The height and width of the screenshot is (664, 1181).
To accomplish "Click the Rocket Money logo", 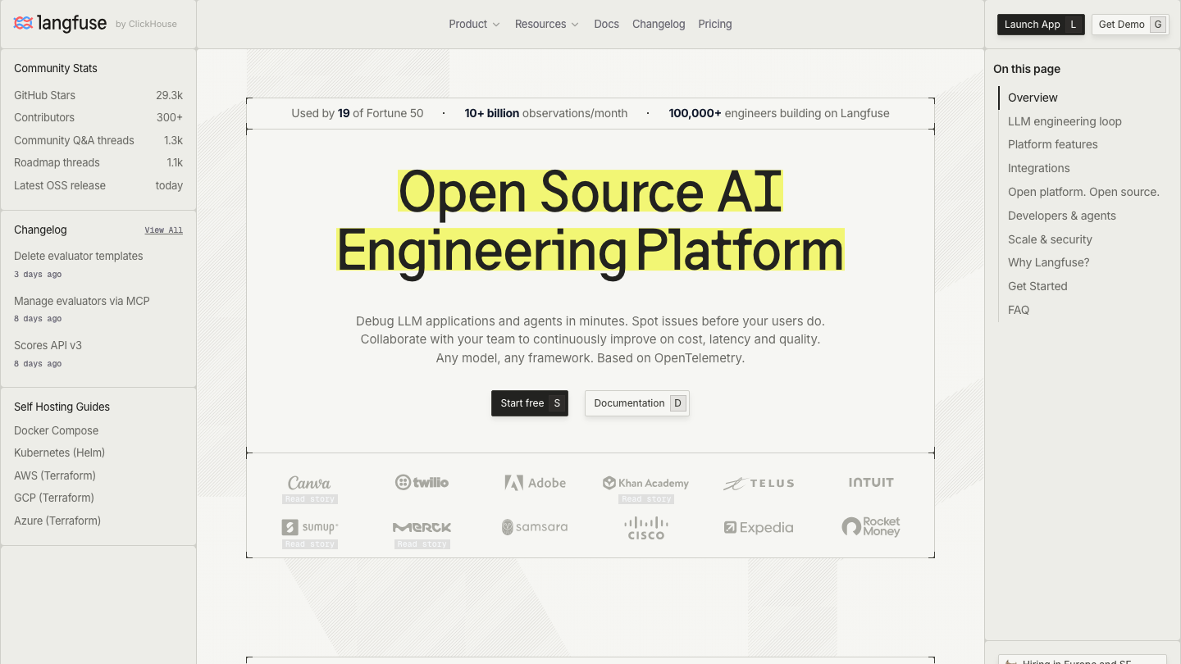I will (x=871, y=526).
